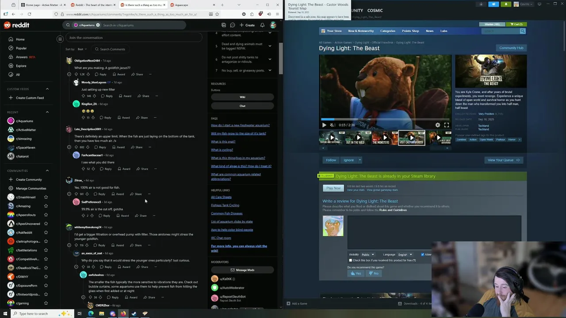Mute the Steam trailer video

point(333,125)
